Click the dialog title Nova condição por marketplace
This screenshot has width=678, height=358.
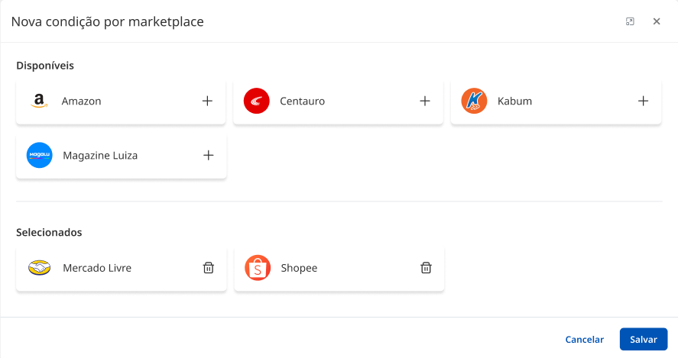pyautogui.click(x=107, y=21)
